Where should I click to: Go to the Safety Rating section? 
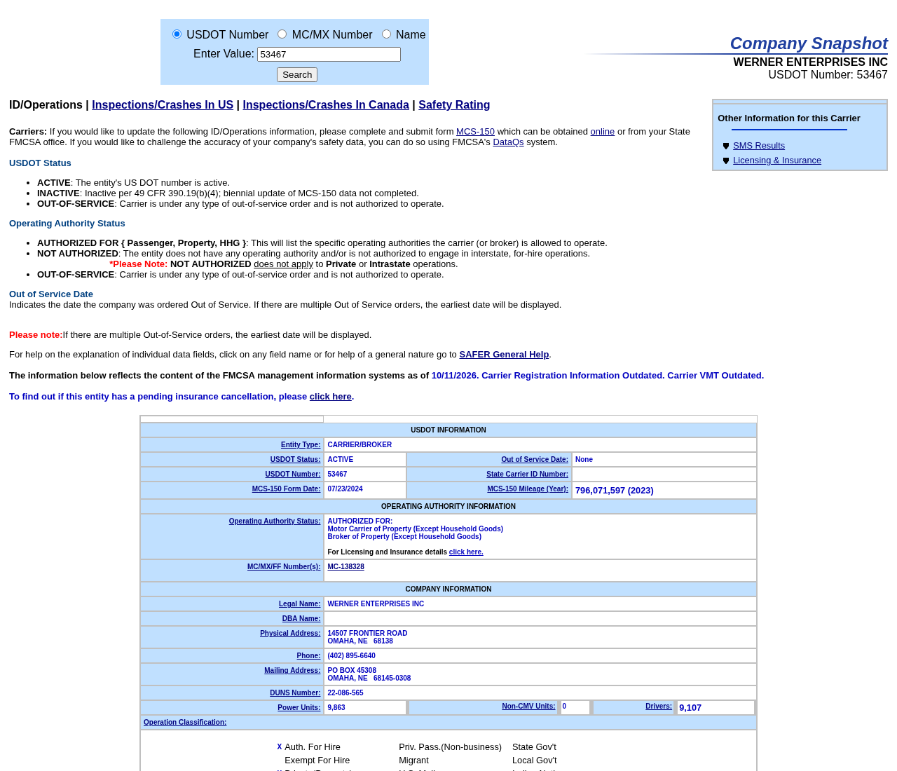tap(454, 104)
